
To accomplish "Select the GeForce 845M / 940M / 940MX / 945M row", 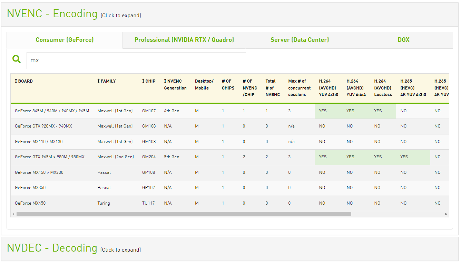I will coord(230,111).
